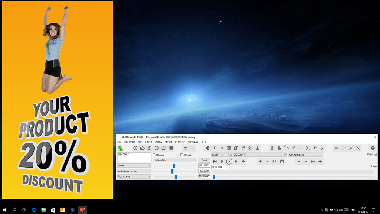Viewport: 380px width, 214px height.
Task: Open the Constant speed dropdown
Action: (x=305, y=155)
